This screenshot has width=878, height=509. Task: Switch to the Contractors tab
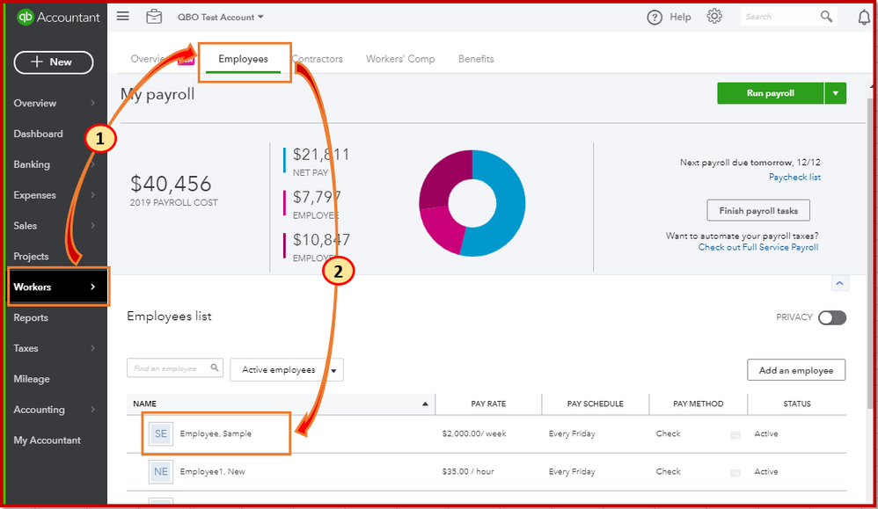coord(318,59)
